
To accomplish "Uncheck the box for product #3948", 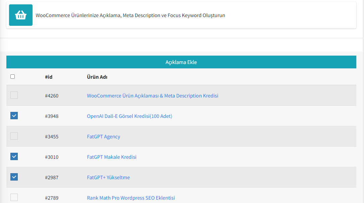I will pos(14,116).
